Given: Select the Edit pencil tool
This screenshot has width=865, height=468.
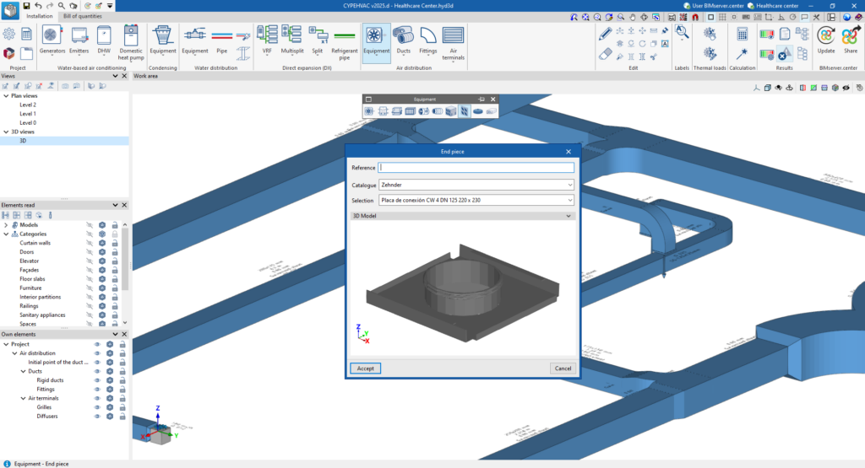Looking at the screenshot, I should (605, 34).
